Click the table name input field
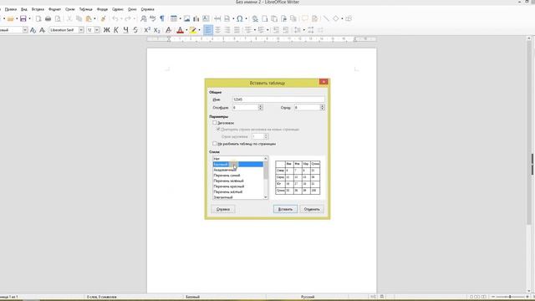Screen dimensions: 535x301 coord(278,99)
